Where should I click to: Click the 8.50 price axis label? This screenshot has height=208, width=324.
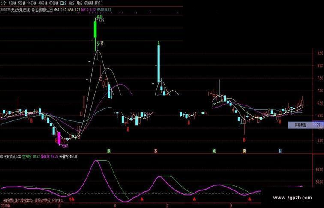click(x=320, y=53)
